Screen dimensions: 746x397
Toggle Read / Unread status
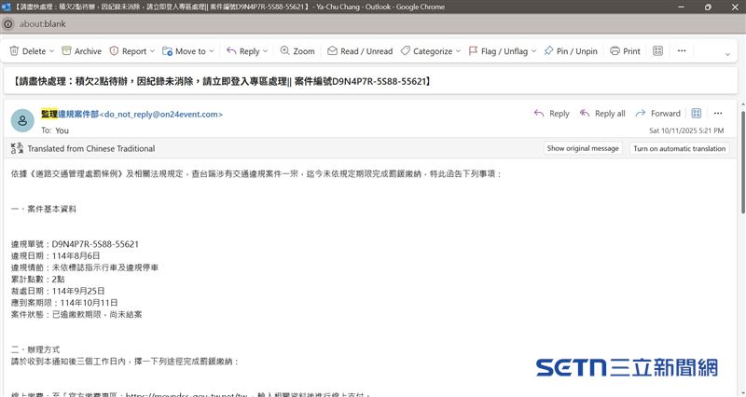tap(360, 51)
